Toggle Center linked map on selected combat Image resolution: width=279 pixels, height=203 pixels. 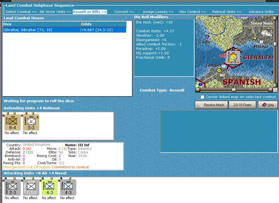(x=202, y=97)
